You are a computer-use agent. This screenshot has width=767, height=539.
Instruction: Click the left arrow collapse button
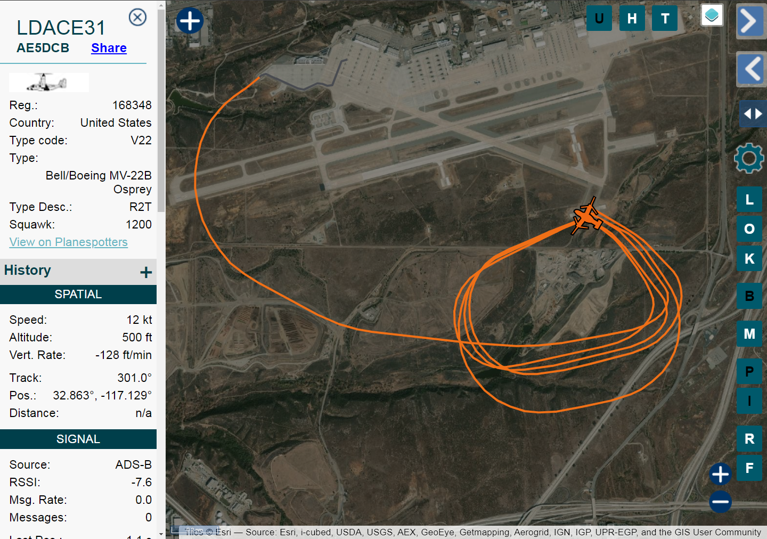750,69
